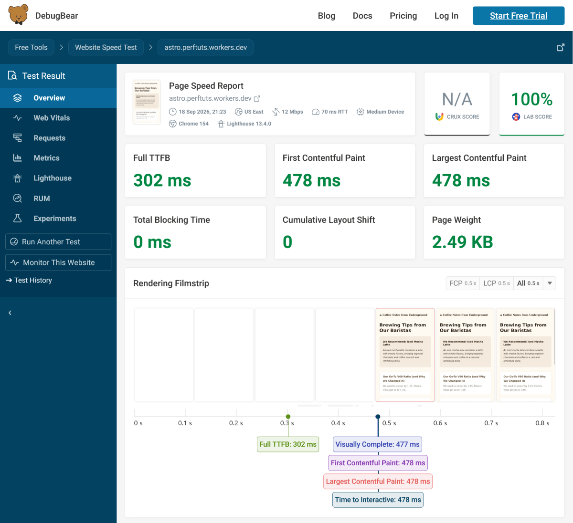The image size is (573, 523).
Task: Click the Experiments flask icon
Action: click(18, 218)
